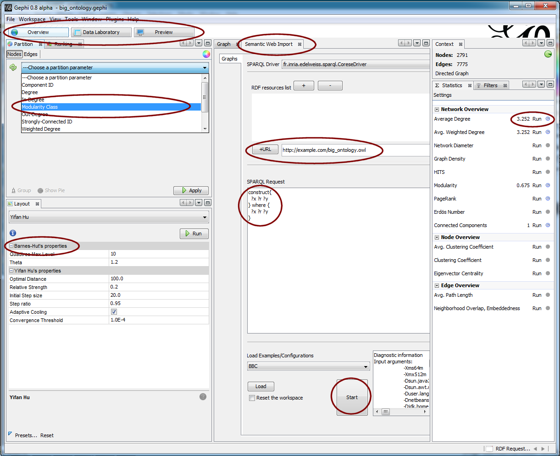The height and width of the screenshot is (456, 560).
Task: Uncheck the Adaptive Cooling checkbox
Action: 114,312
